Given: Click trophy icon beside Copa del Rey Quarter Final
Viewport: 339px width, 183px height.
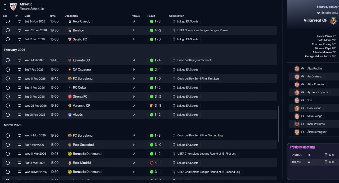Looking at the screenshot, I should tap(174, 60).
